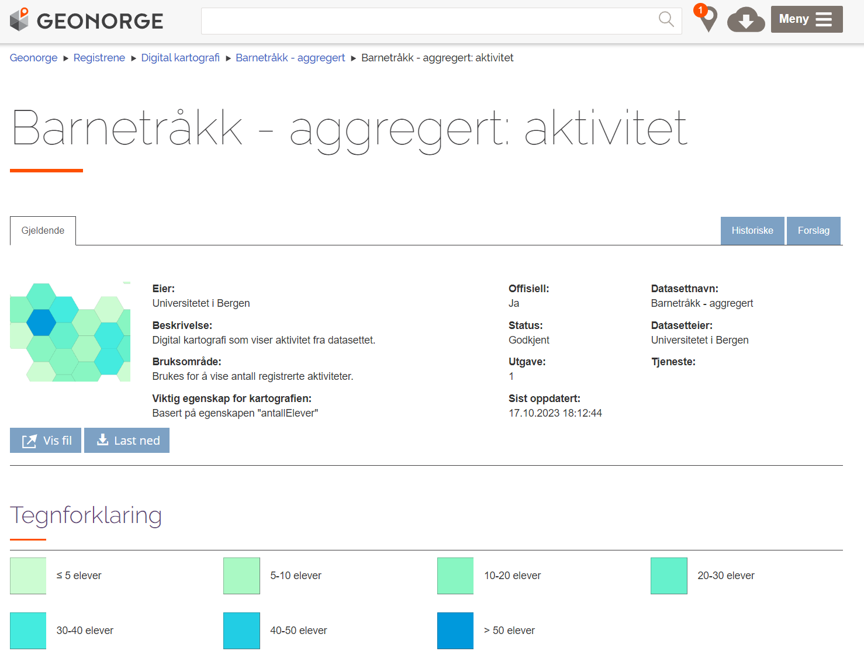Click 'Digital kartografi som viser aktivitet' description
864x665 pixels.
(264, 340)
